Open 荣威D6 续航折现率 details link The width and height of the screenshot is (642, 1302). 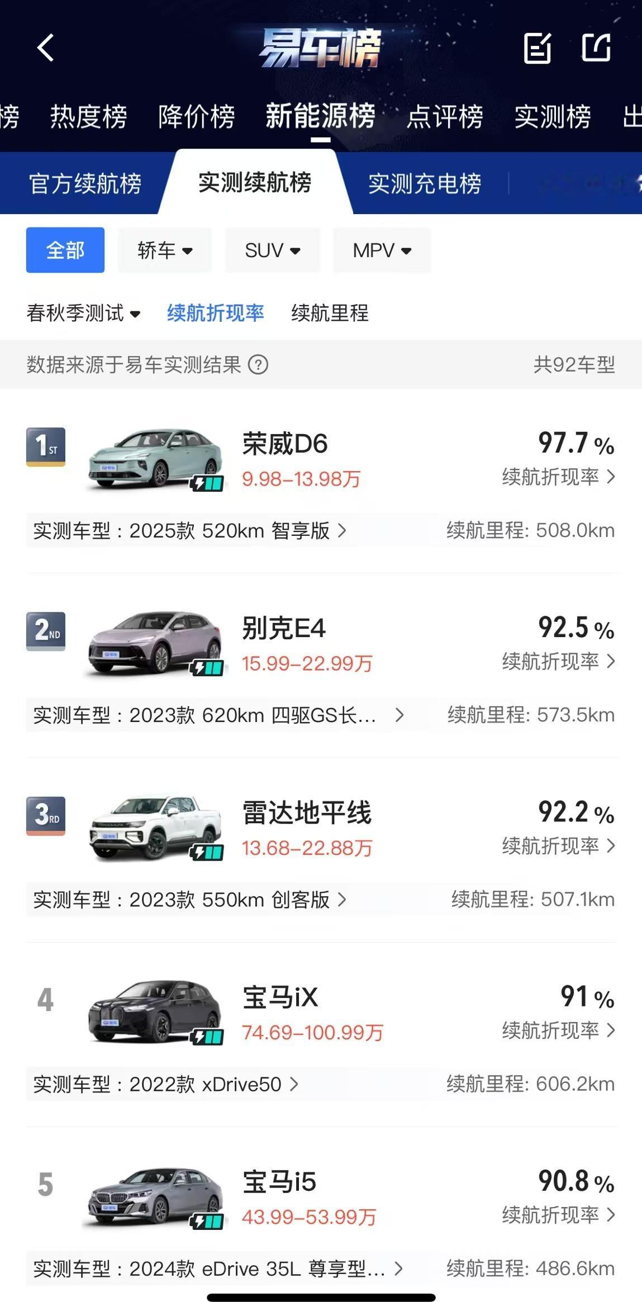coord(558,477)
